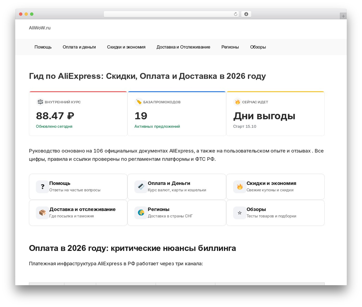Click the tag icon beside База промокодов
362x307 pixels.
tap(139, 102)
